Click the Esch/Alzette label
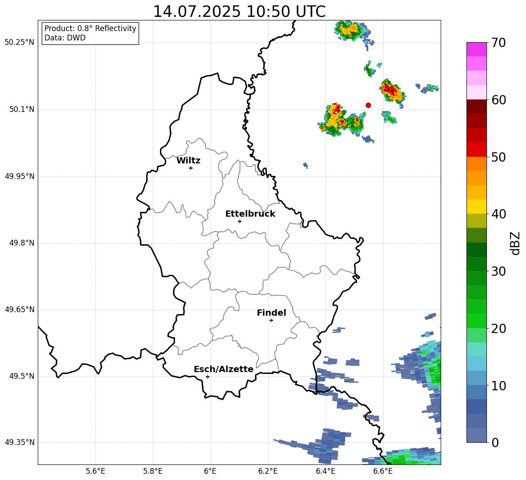Viewport: 526px width, 480px height. pyautogui.click(x=223, y=369)
